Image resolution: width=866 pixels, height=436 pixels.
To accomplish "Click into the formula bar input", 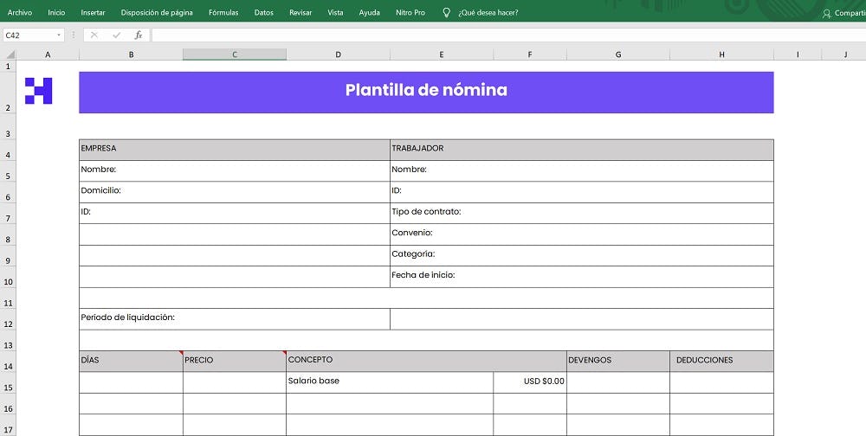I will click(508, 35).
